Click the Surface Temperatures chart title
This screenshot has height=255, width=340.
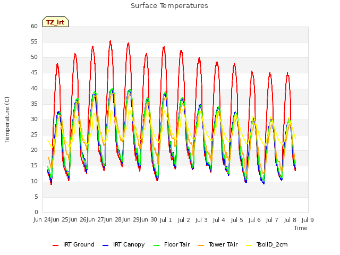(x=169, y=6)
